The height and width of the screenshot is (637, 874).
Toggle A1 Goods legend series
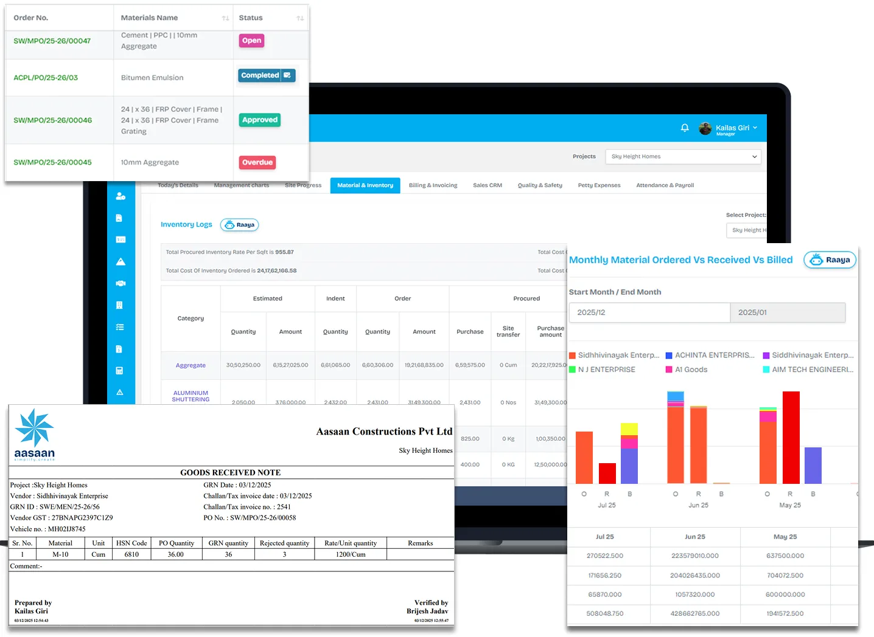tap(691, 370)
